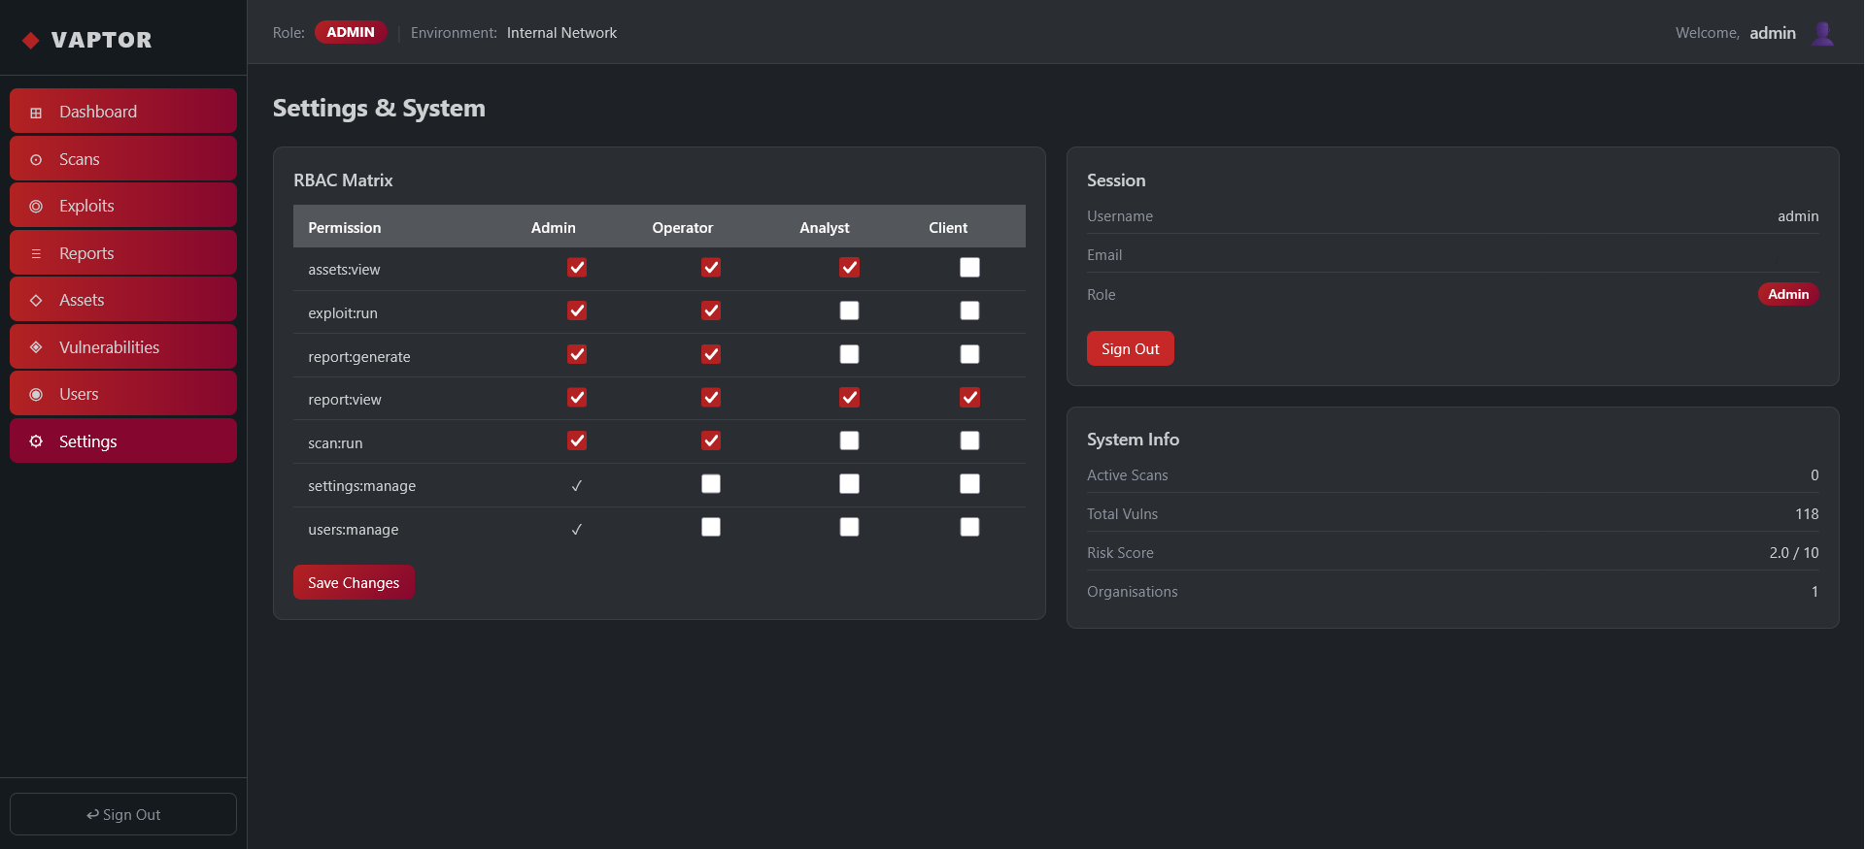The width and height of the screenshot is (1865, 849).
Task: Click the static Admin checkmark for settings:manage
Action: point(577,485)
